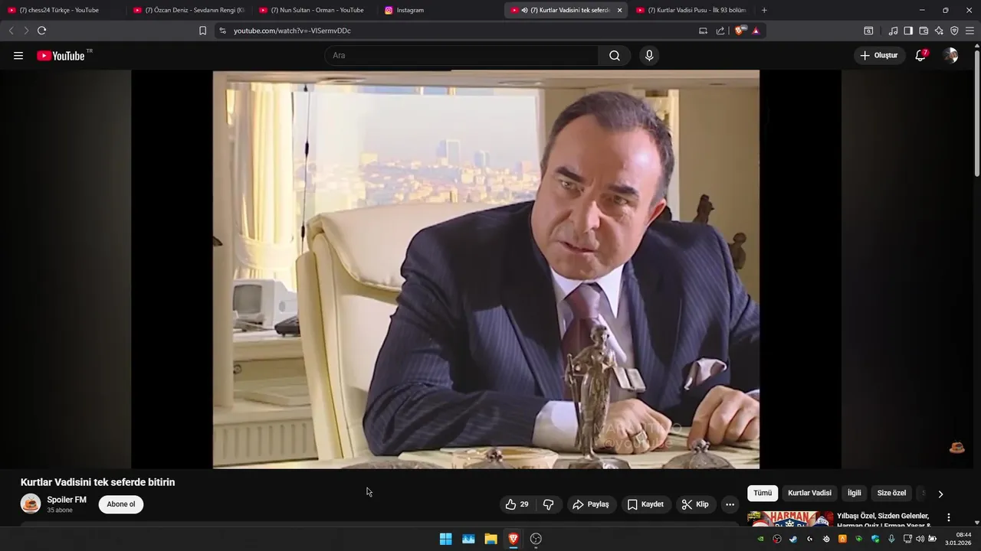Open YouTube notifications bell
The width and height of the screenshot is (981, 551).
[x=920, y=55]
